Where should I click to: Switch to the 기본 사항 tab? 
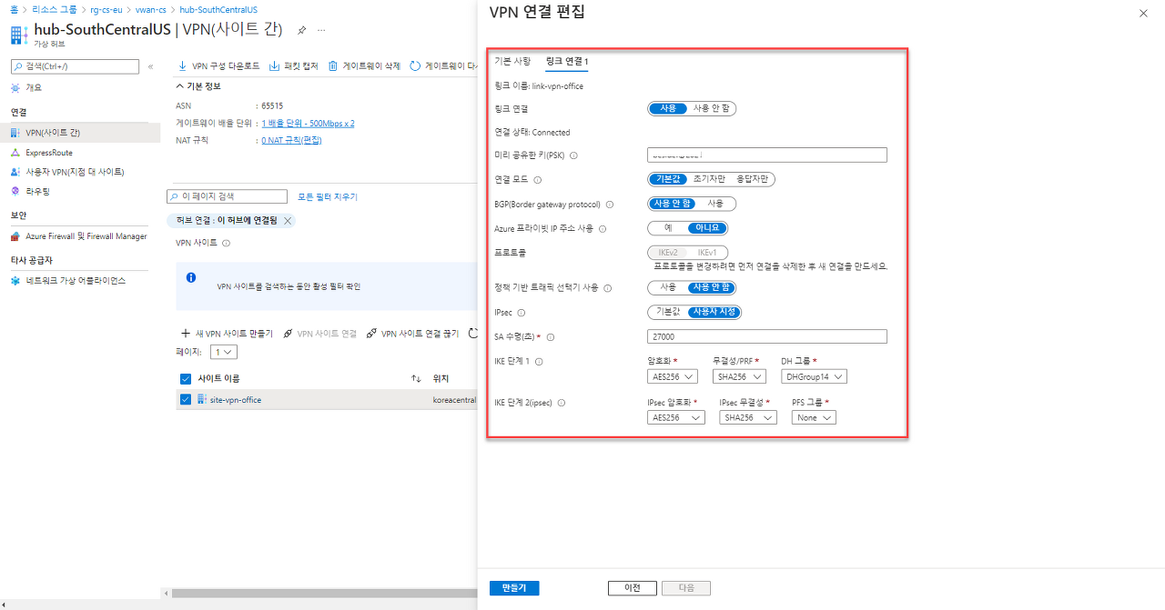pyautogui.click(x=512, y=61)
